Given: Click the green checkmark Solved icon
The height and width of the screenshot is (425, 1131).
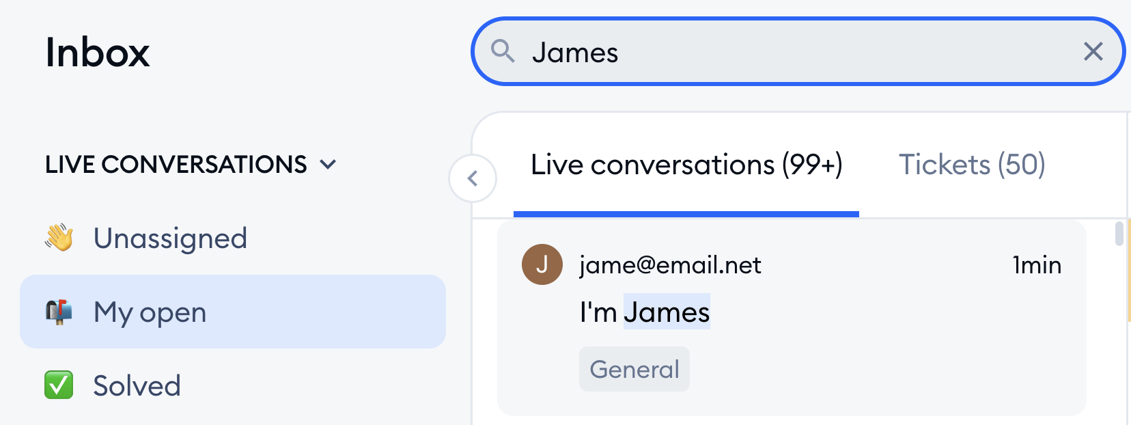Looking at the screenshot, I should 59,385.
